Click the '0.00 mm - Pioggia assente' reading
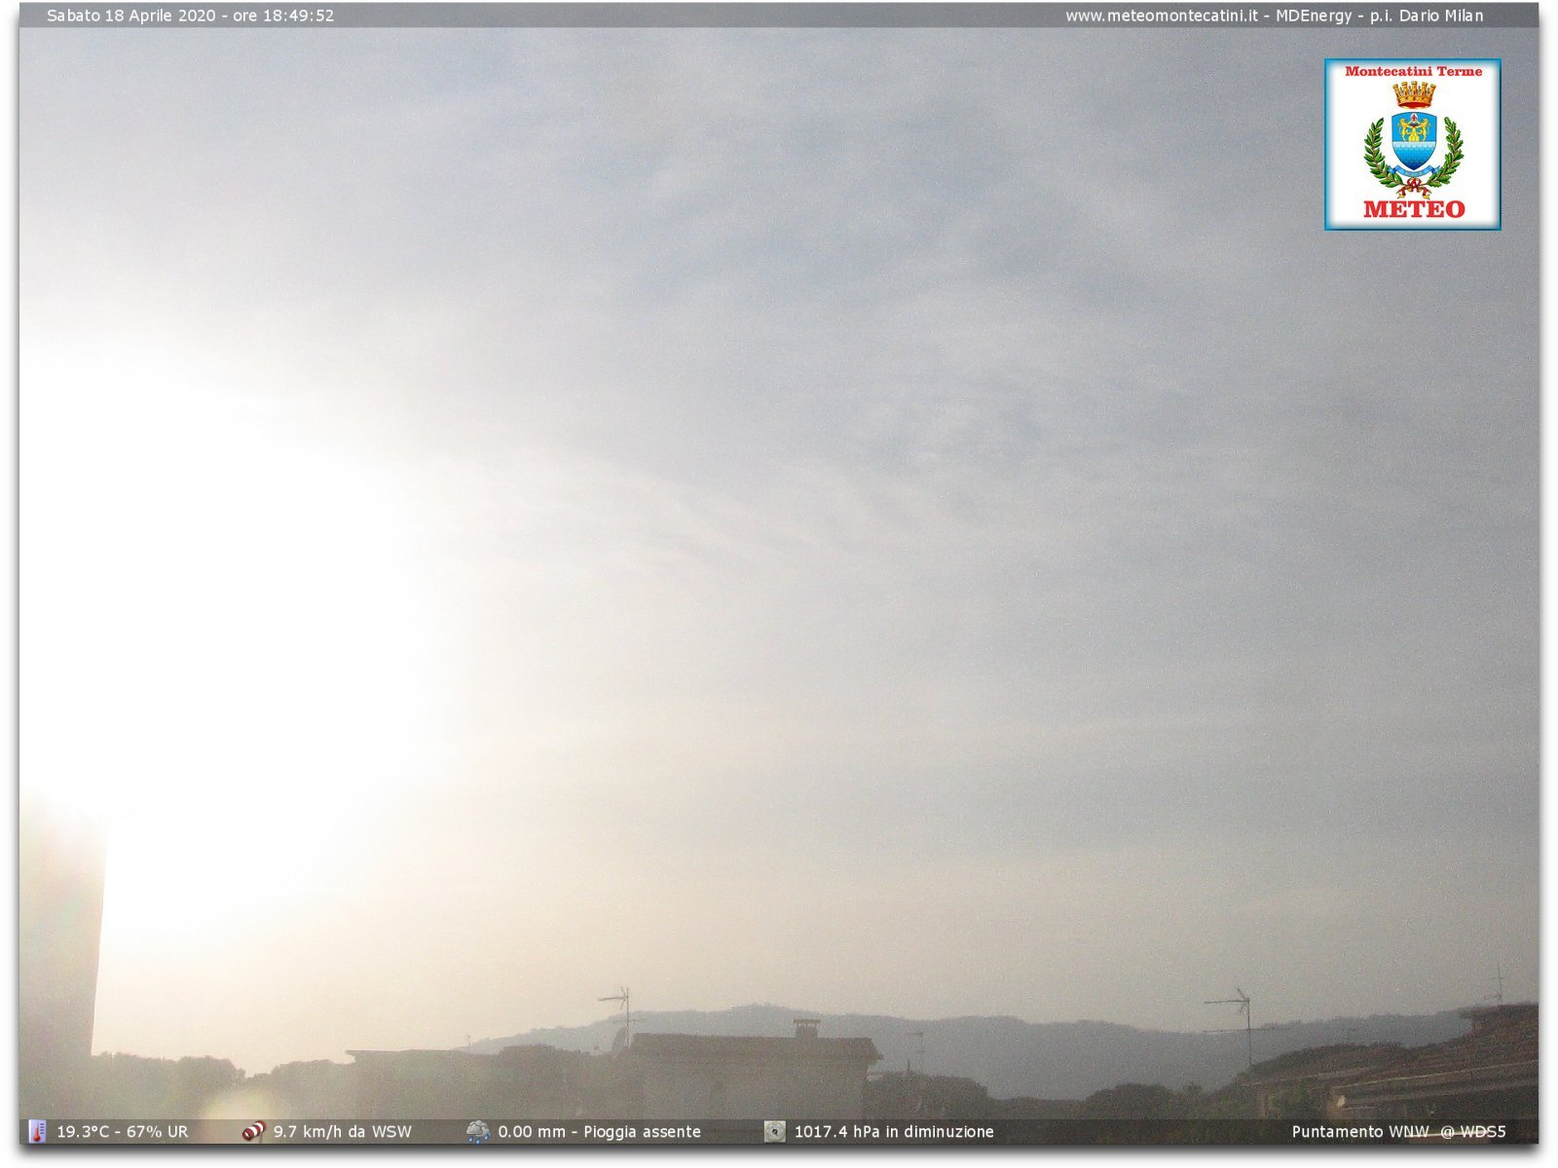Viewport: 1558px width, 1168px height. click(x=600, y=1132)
